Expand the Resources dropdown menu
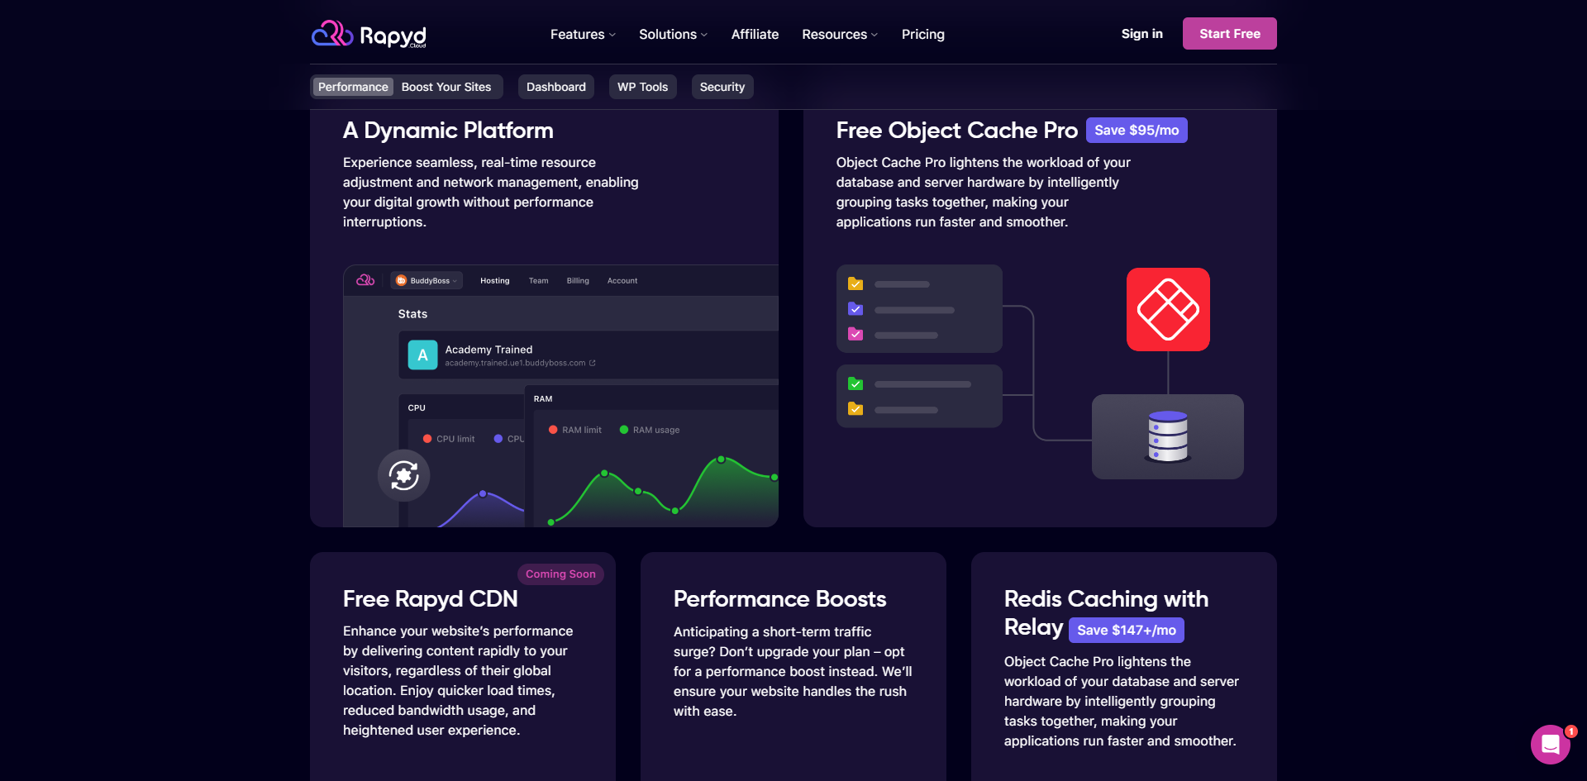 [840, 34]
